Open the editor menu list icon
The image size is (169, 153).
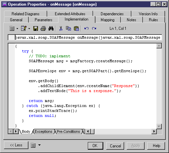[x=12, y=28]
